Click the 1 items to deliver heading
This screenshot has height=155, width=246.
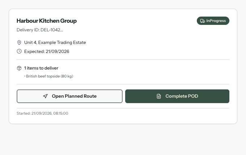(41, 68)
